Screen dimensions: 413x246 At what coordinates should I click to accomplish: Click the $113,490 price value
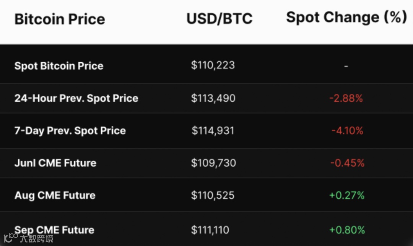pos(213,98)
